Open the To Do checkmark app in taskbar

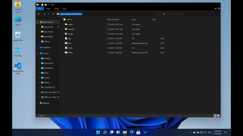(x=145, y=132)
